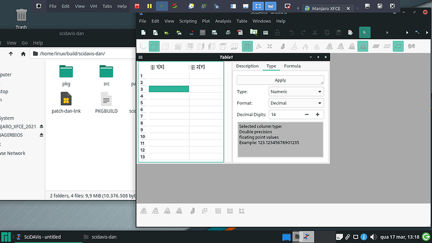Open the Table menu in SciDAVis

click(x=242, y=21)
